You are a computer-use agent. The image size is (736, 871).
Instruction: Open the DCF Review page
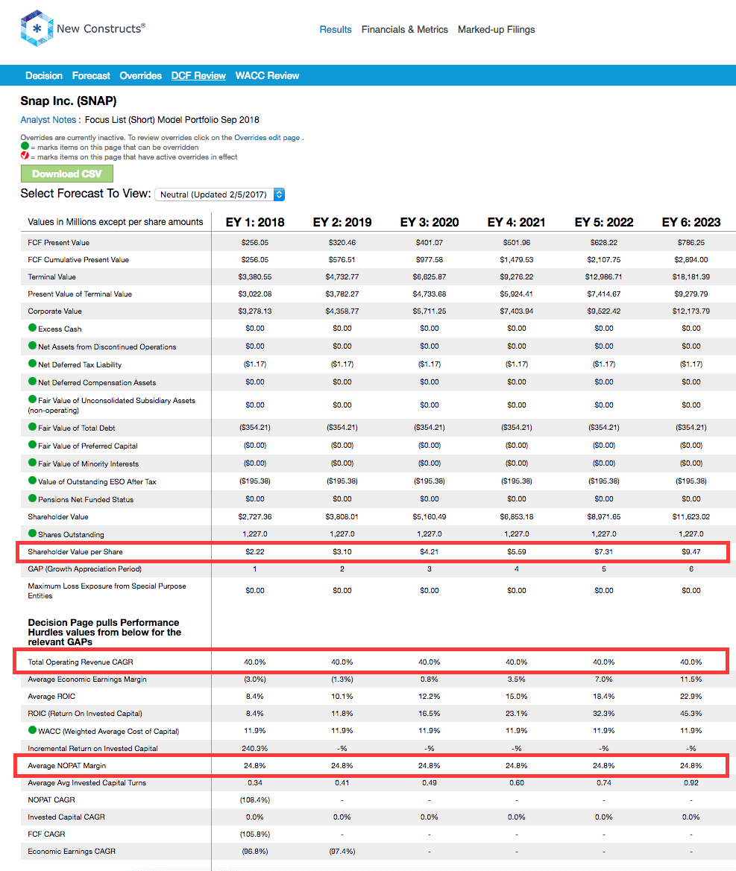pos(198,75)
